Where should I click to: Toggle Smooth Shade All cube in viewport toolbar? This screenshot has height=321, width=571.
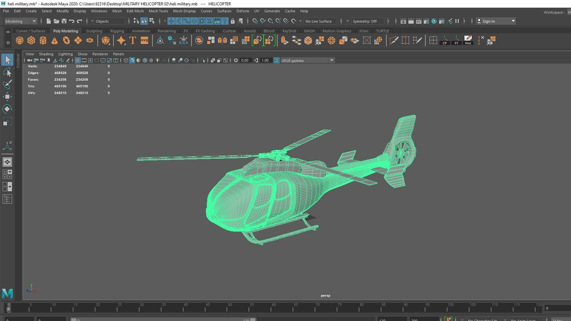click(x=132, y=60)
